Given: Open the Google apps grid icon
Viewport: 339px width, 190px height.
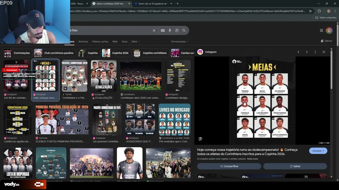Looking at the screenshot, I should tap(322, 30).
